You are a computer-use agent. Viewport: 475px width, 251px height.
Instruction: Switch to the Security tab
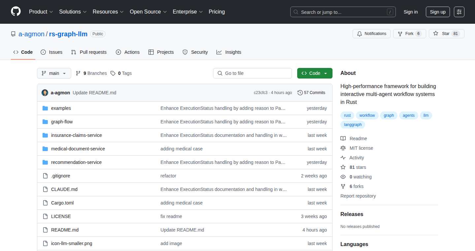pyautogui.click(x=195, y=52)
